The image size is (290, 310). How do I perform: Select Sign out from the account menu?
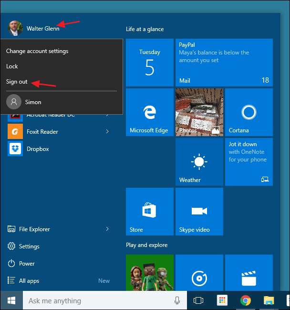(x=17, y=82)
